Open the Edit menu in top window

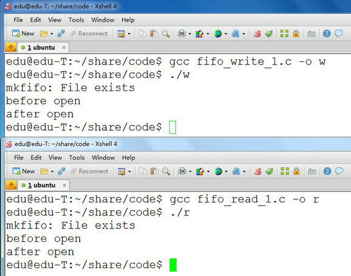coord(36,20)
